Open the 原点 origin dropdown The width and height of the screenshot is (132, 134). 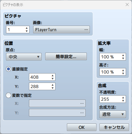pyautogui.click(x=24, y=57)
